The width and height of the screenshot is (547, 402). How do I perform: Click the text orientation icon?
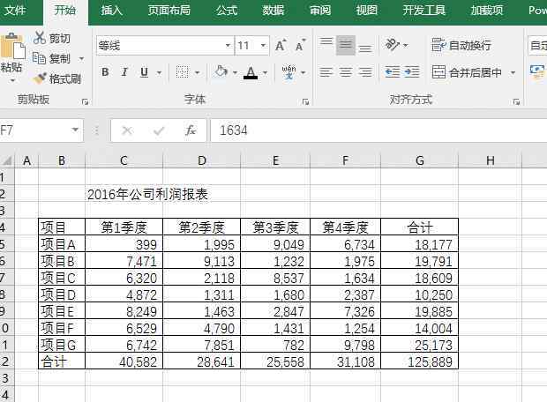click(x=393, y=46)
